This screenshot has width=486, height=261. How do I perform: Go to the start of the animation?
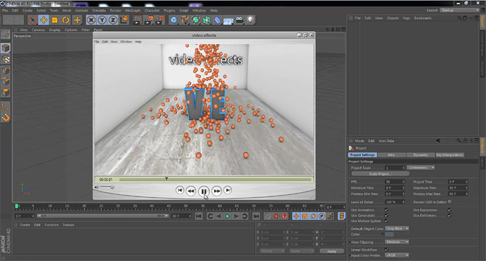199,216
